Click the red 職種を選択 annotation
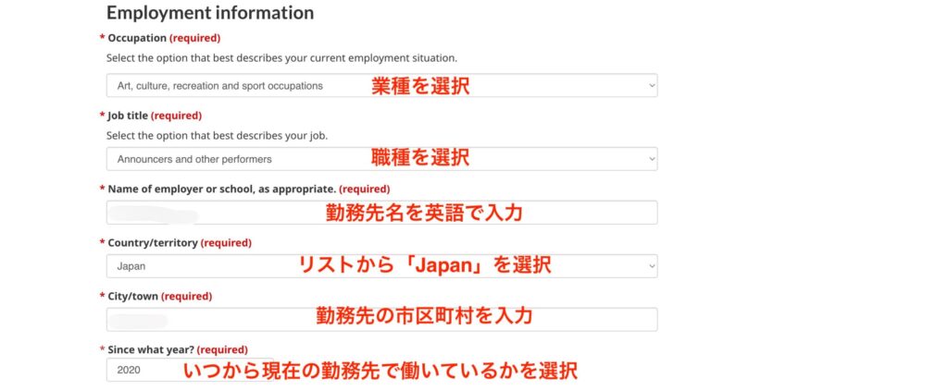Screen dimensions: 948x391 (x=420, y=158)
